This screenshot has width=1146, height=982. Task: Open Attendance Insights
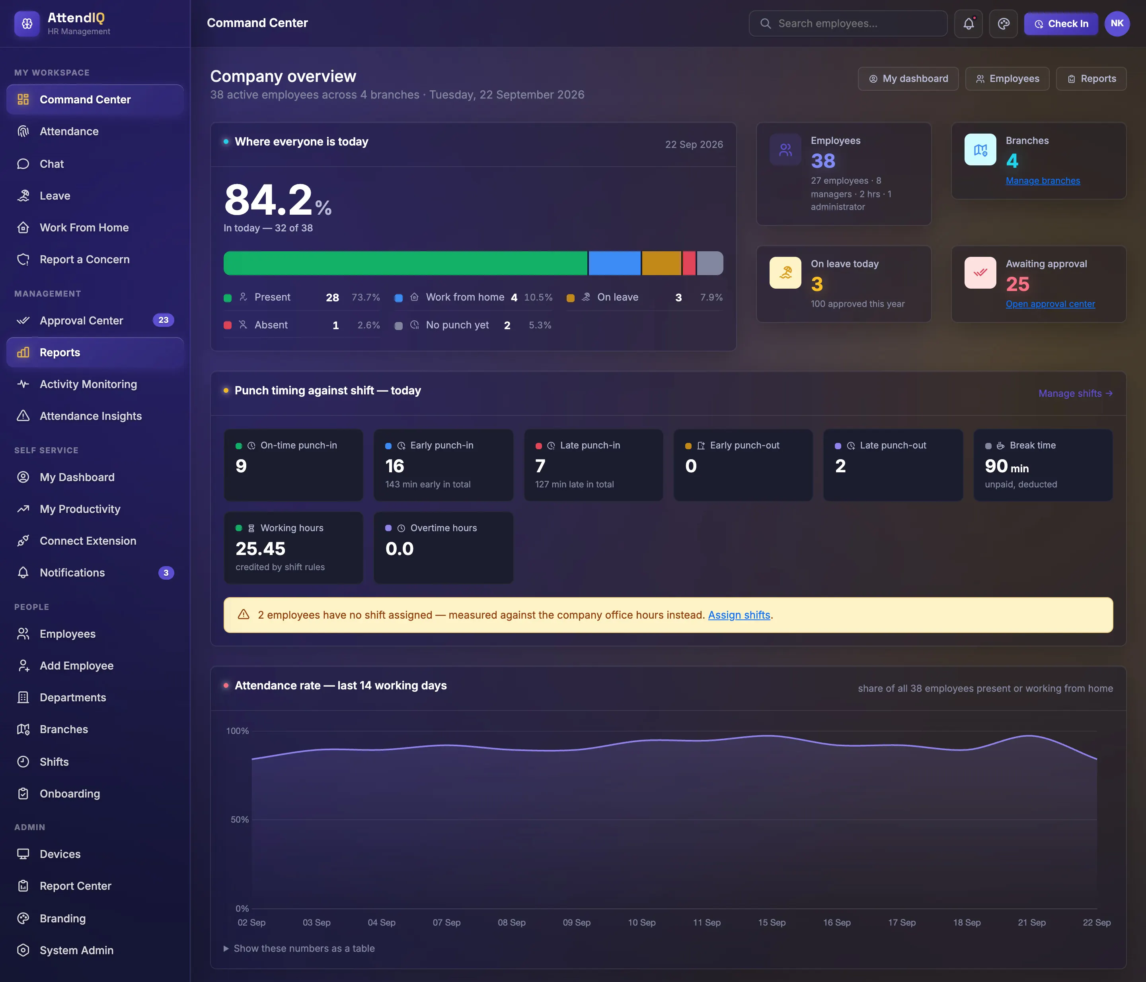coord(95,416)
